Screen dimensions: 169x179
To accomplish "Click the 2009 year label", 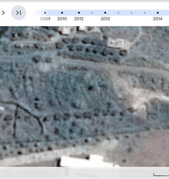I will [45, 19].
